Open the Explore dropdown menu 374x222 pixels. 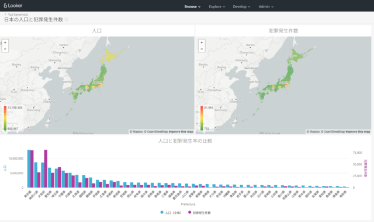(x=217, y=6)
